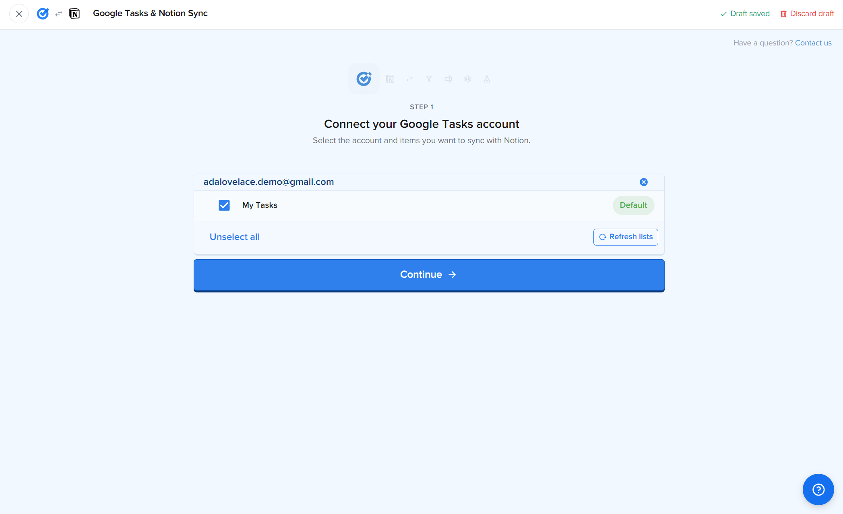Screen dimensions: 843x514
Task: Open the filter funnel step icon
Action: click(x=429, y=79)
